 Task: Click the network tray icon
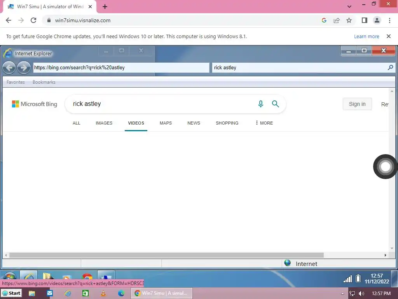tap(352, 294)
